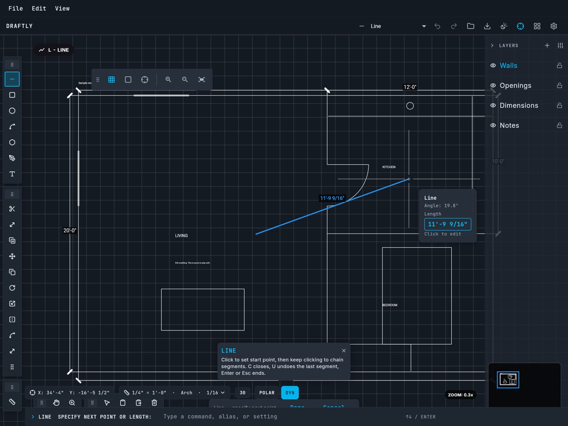
Task: Click the zoom-to-fit extents icon
Action: coord(202,80)
